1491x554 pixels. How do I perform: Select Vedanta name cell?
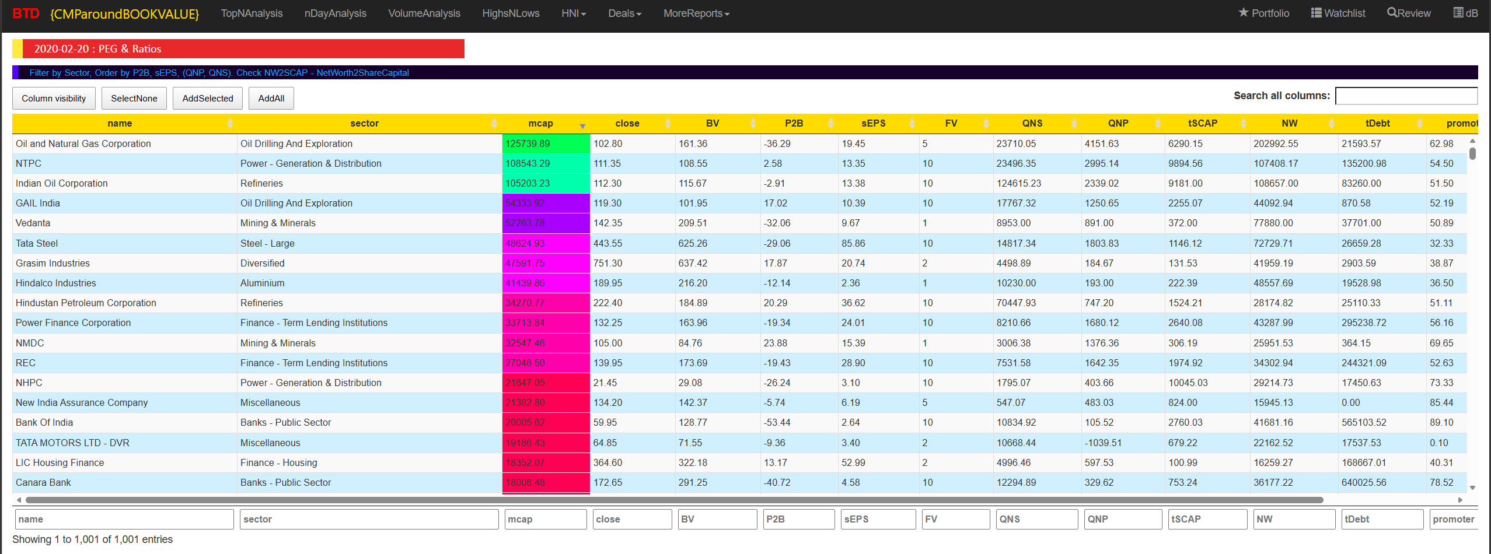click(x=124, y=223)
